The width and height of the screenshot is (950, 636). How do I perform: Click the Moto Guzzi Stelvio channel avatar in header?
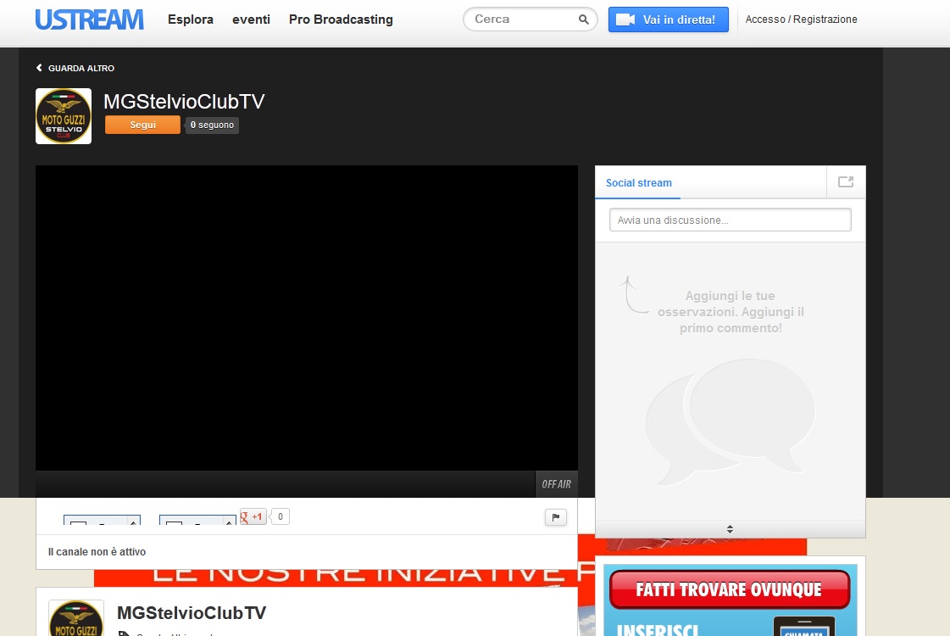click(x=64, y=116)
